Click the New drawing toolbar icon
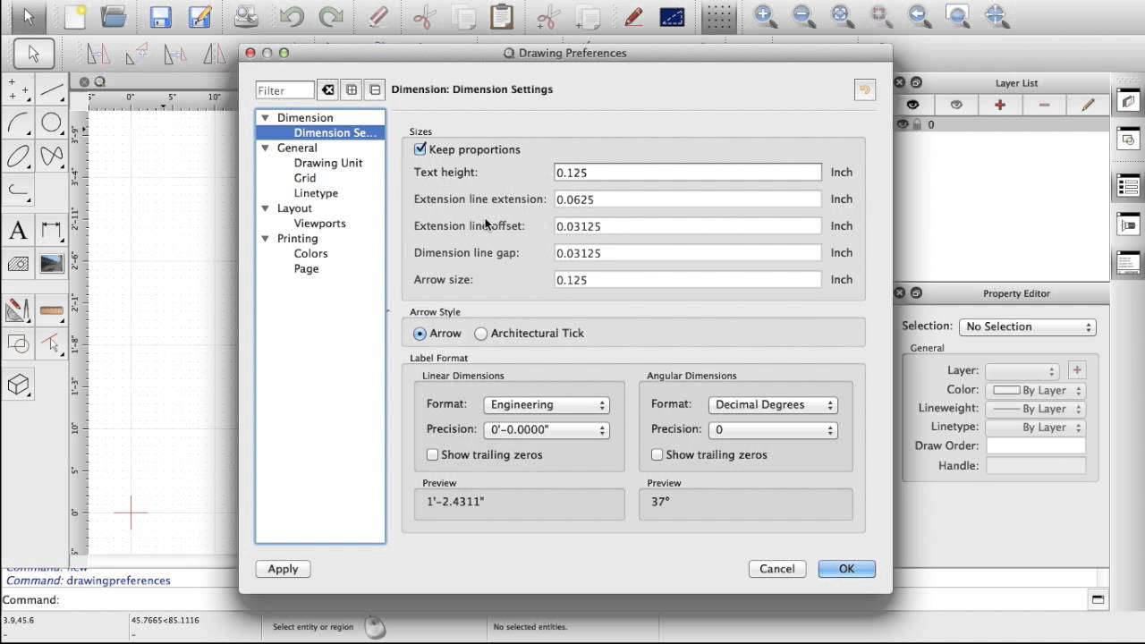 [x=75, y=16]
